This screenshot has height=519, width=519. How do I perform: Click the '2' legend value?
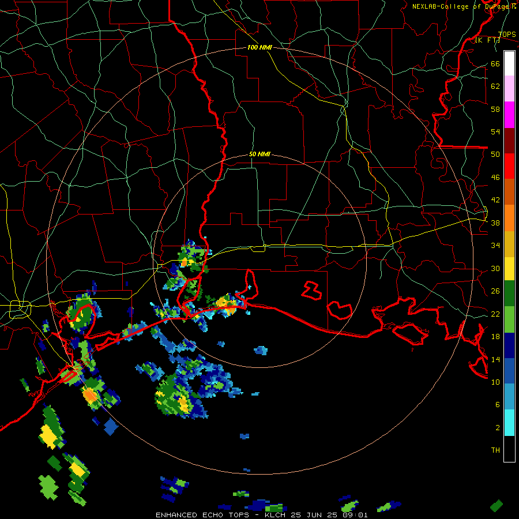point(498,428)
